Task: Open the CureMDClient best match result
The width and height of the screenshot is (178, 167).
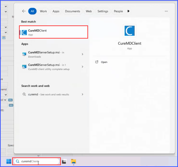Action: pyautogui.click(x=53, y=32)
